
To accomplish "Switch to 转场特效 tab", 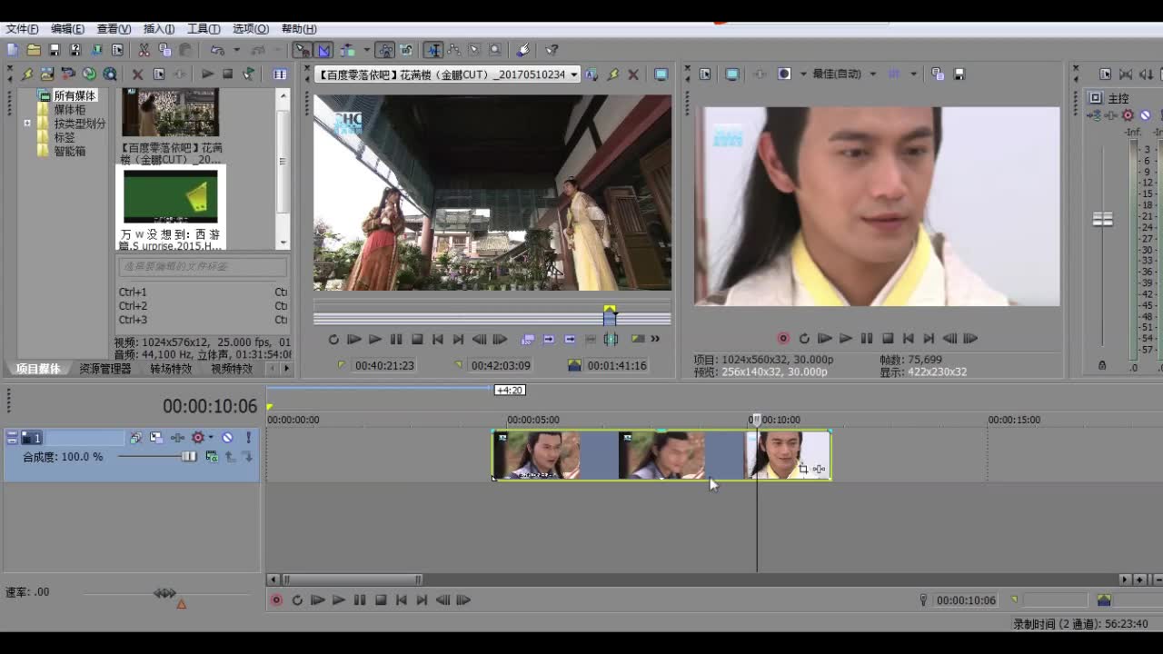I will tap(171, 369).
